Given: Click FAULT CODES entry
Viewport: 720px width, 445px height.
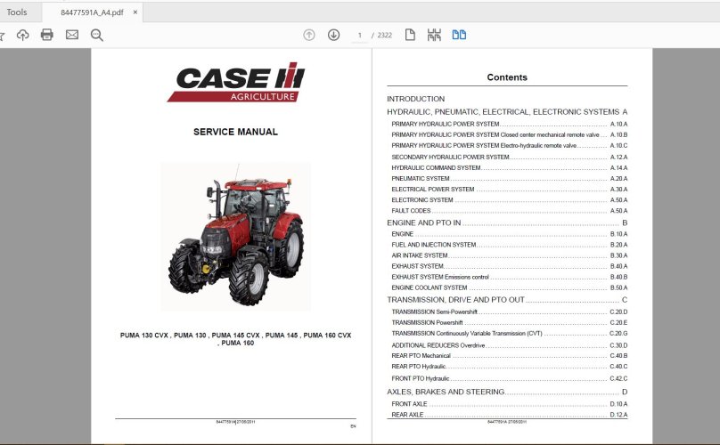Looking at the screenshot, I should [509, 211].
